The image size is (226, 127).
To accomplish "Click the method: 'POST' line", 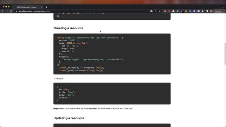I will tap(68, 40).
